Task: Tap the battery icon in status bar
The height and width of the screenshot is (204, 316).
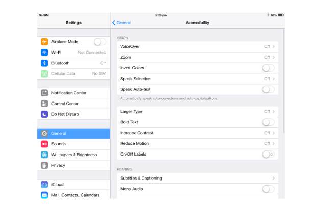Action: (x=281, y=15)
